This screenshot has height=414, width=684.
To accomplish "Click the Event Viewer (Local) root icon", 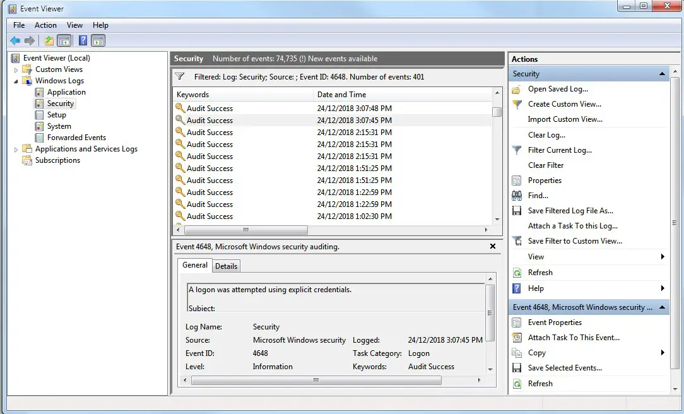I will (15, 58).
